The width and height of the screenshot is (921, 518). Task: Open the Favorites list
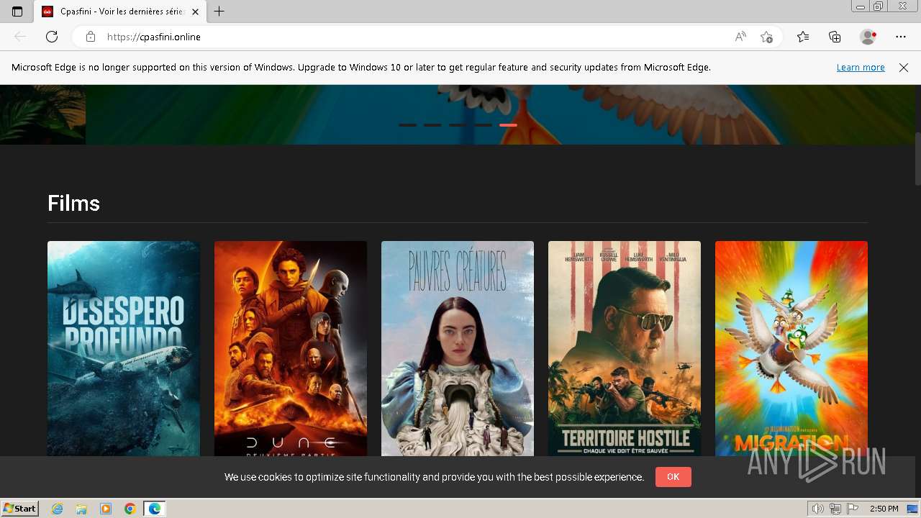[x=803, y=37]
